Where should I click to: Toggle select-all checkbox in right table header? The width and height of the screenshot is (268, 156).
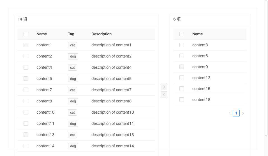click(x=182, y=34)
